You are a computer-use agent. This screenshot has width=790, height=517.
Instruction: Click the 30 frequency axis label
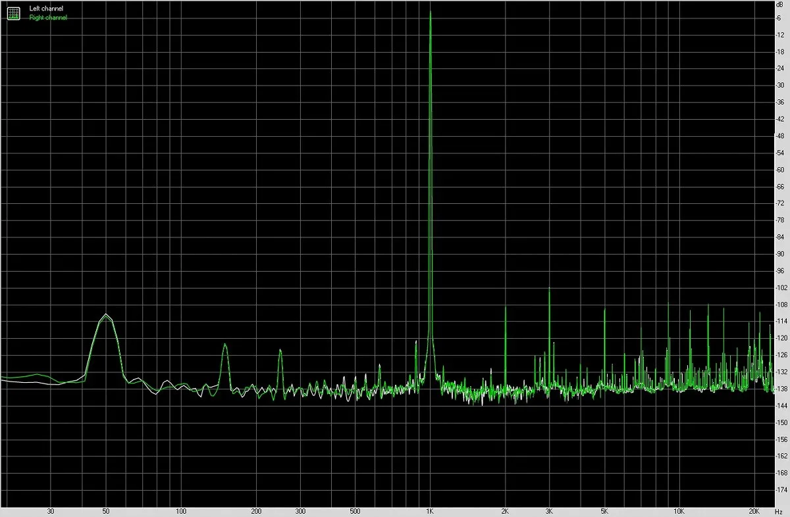pyautogui.click(x=51, y=511)
